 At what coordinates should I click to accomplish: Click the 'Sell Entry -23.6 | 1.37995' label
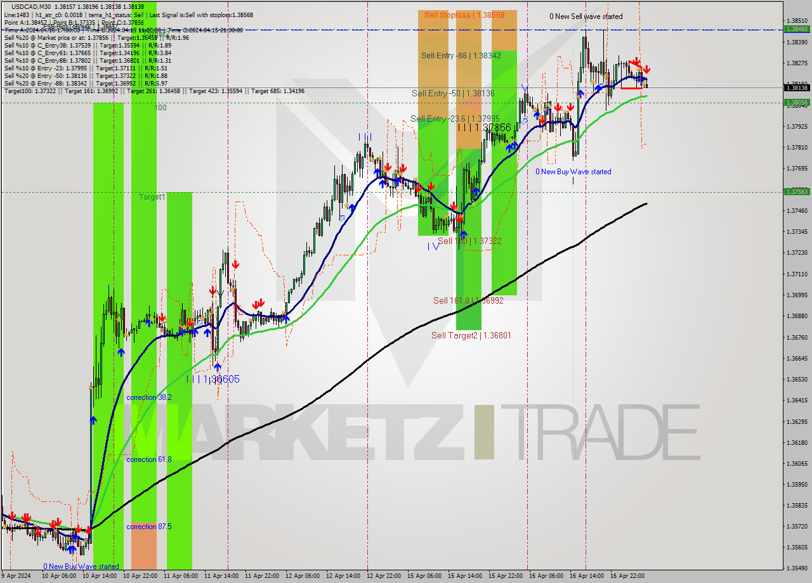click(455, 119)
